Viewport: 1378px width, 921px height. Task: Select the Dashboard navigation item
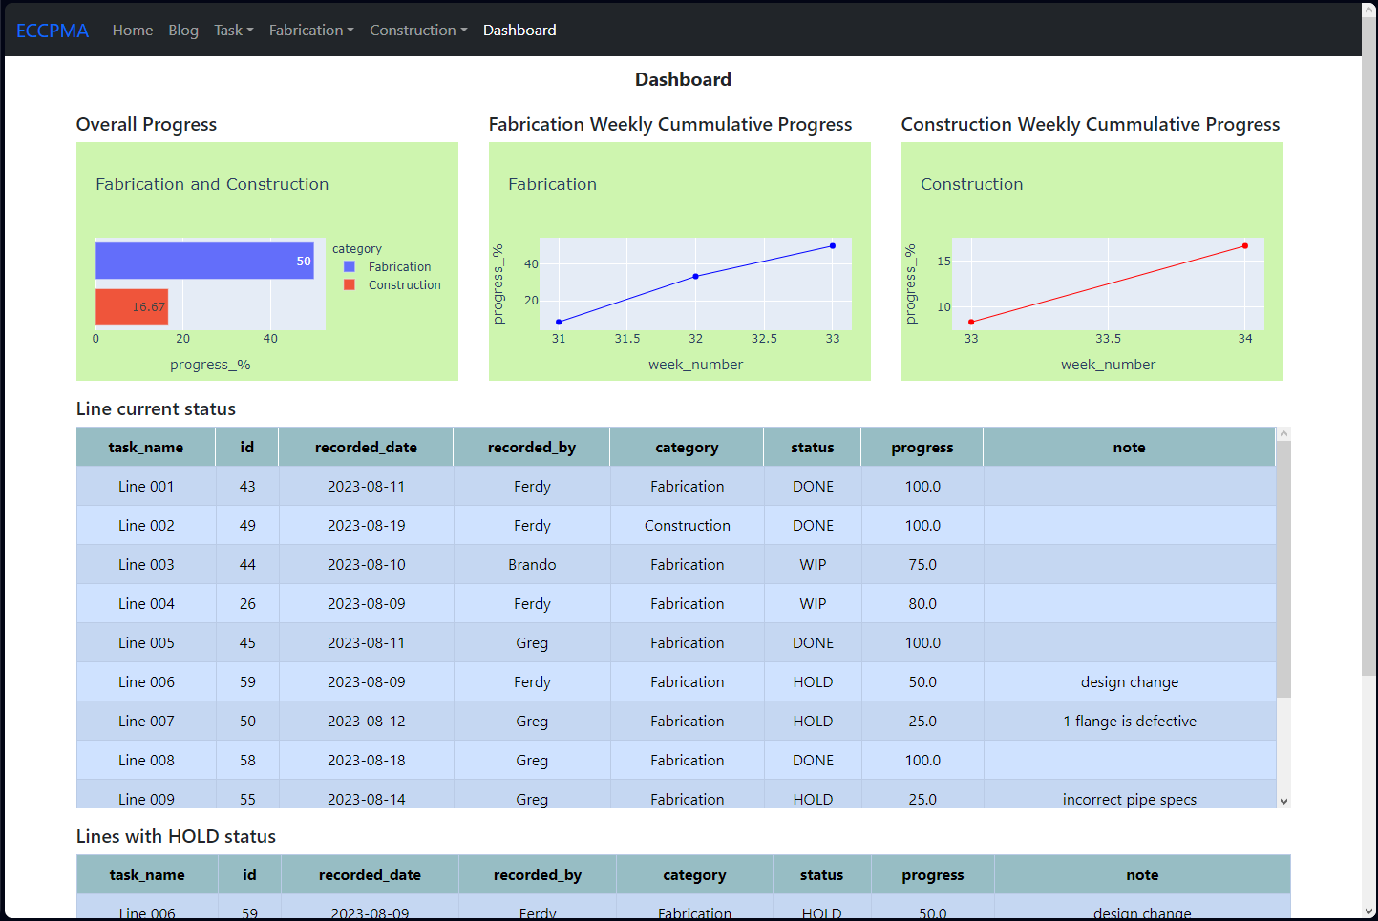519,30
